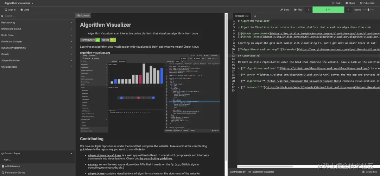Click the Search magnifier icon
The height and width of the screenshot is (176, 380).
2,16
